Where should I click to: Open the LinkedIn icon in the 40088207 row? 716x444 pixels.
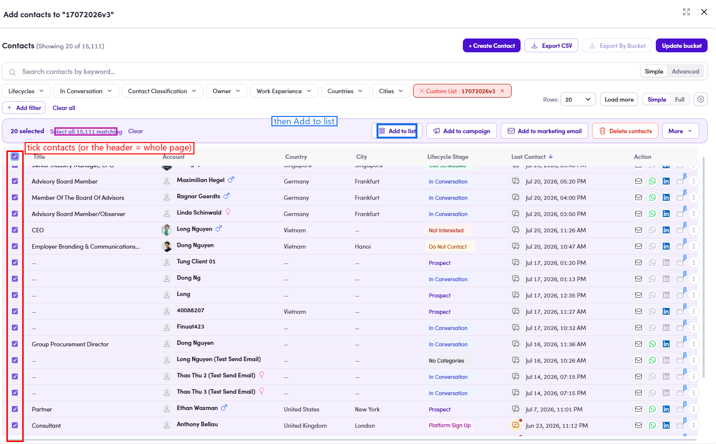[x=666, y=311]
